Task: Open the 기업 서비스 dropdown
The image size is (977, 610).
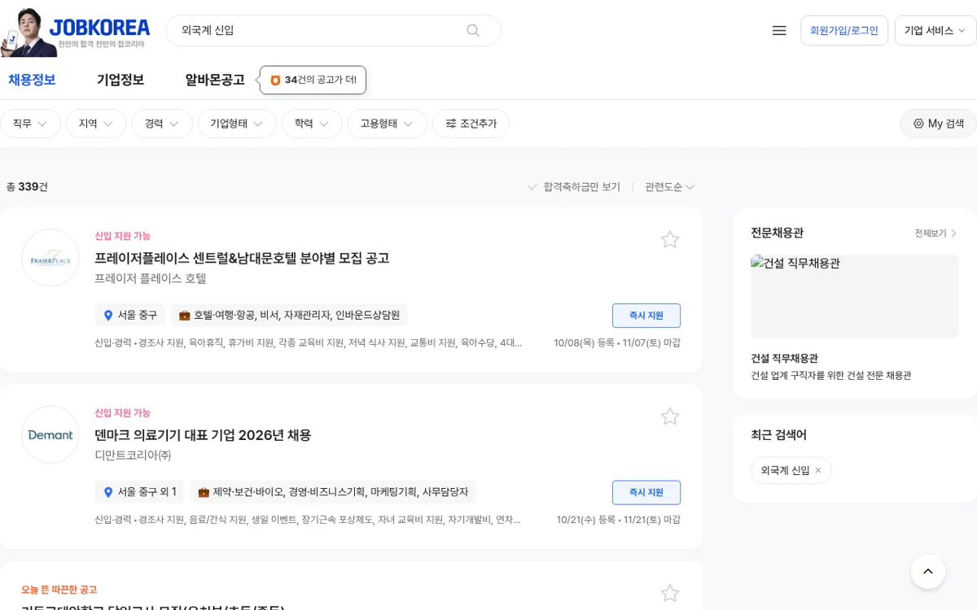Action: point(935,30)
